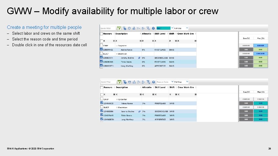Click the row options icon in lower toolbar
Screen dimensions: 278x156
139,82
